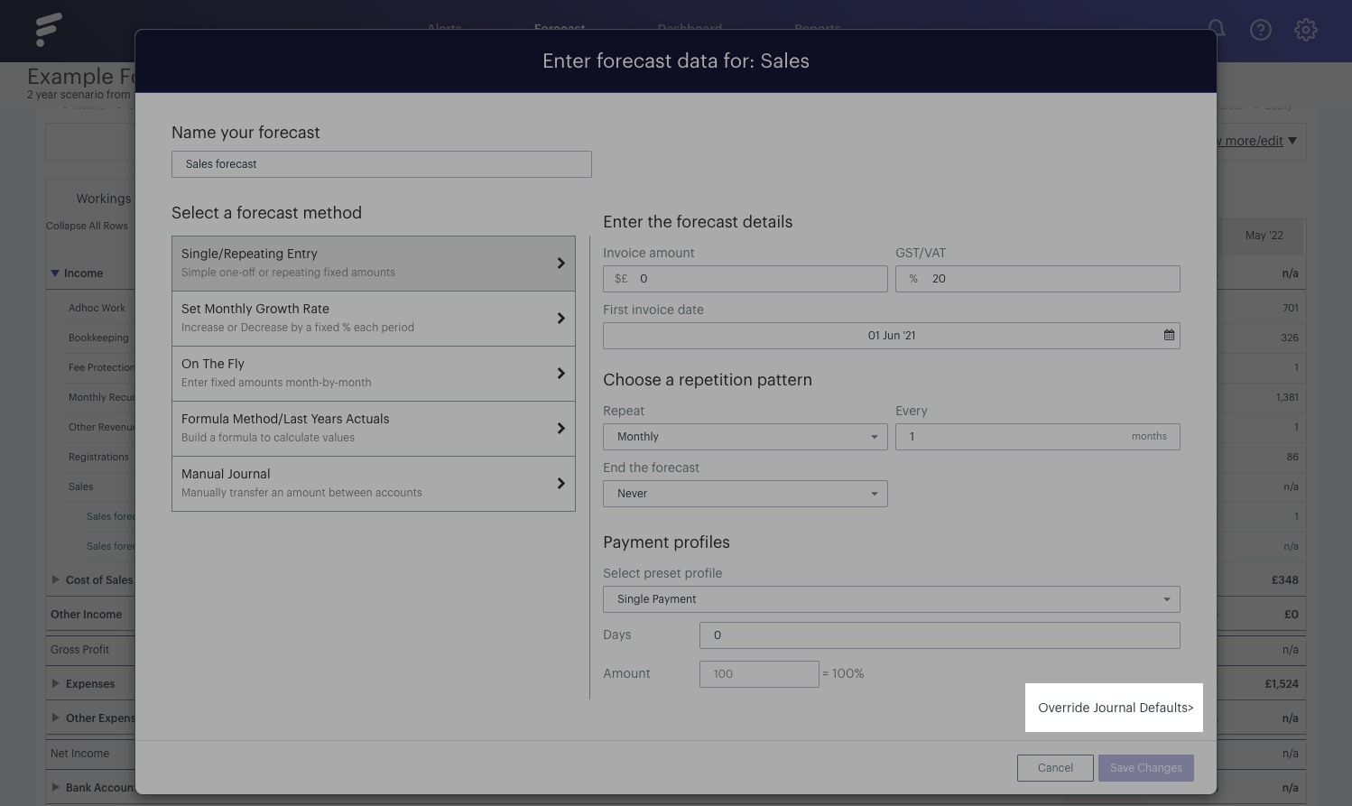Viewport: 1352px width, 806px height.
Task: Expand the Bank Accounts row
Action: point(56,787)
